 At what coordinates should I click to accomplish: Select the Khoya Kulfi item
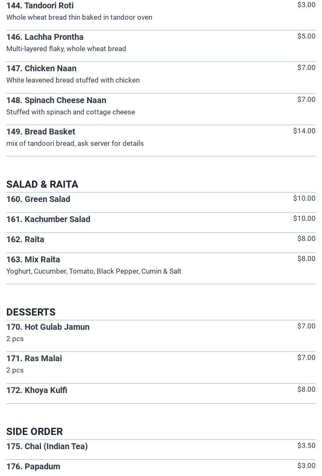point(37,390)
